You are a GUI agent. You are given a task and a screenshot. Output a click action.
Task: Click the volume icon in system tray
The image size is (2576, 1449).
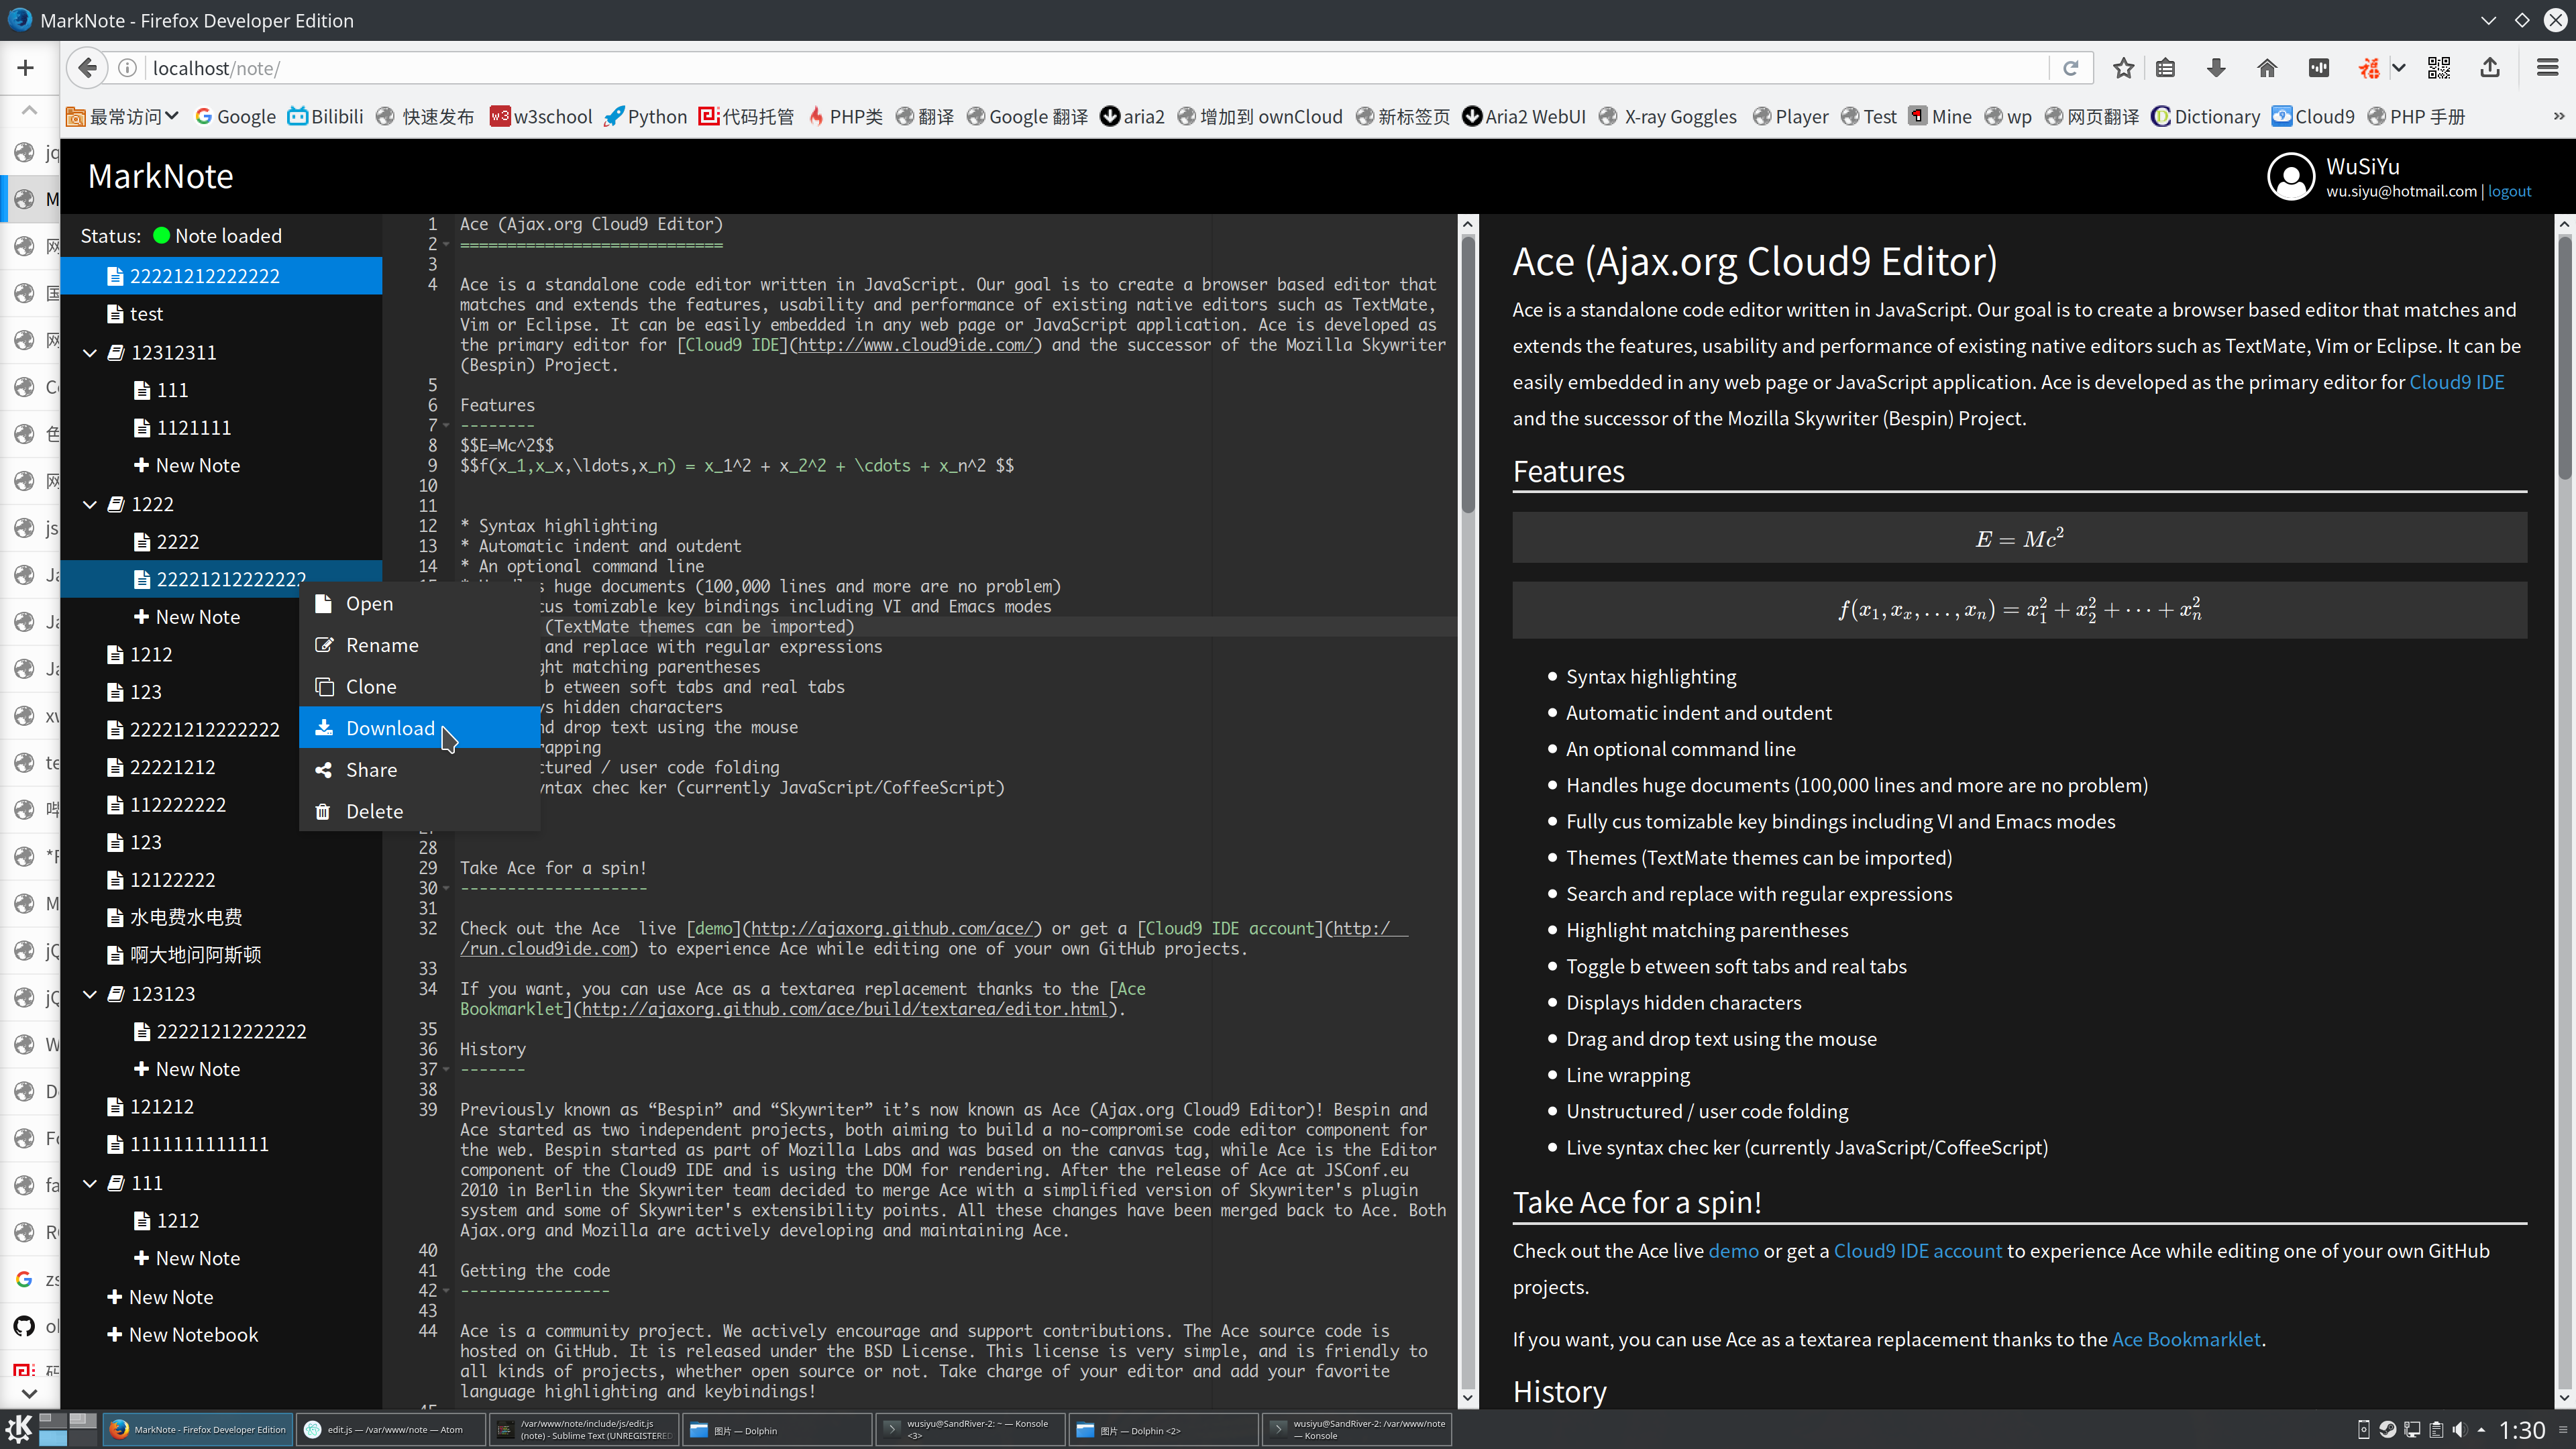click(x=2459, y=1430)
